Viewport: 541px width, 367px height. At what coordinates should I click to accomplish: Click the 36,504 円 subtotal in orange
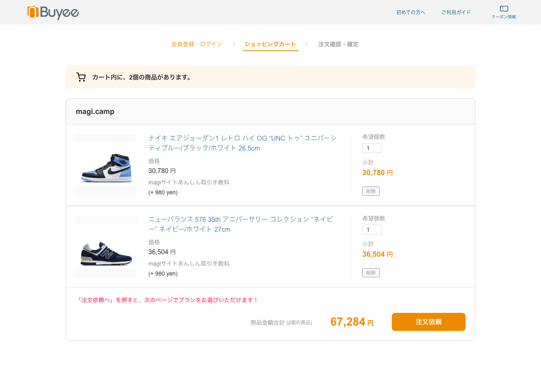(x=377, y=254)
